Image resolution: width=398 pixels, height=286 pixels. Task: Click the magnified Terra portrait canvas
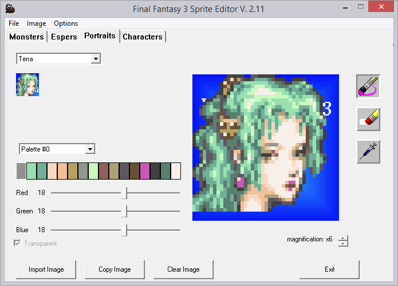coord(266,148)
